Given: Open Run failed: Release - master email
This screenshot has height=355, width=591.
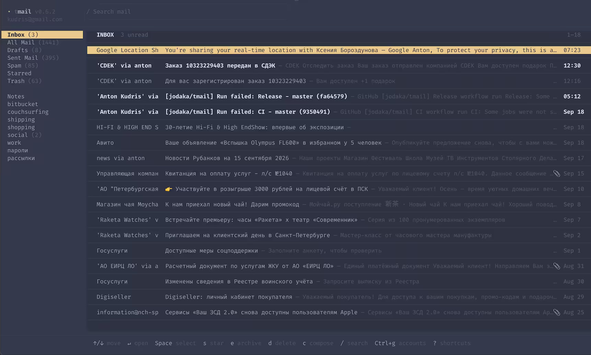Looking at the screenshot, I should tap(339, 96).
